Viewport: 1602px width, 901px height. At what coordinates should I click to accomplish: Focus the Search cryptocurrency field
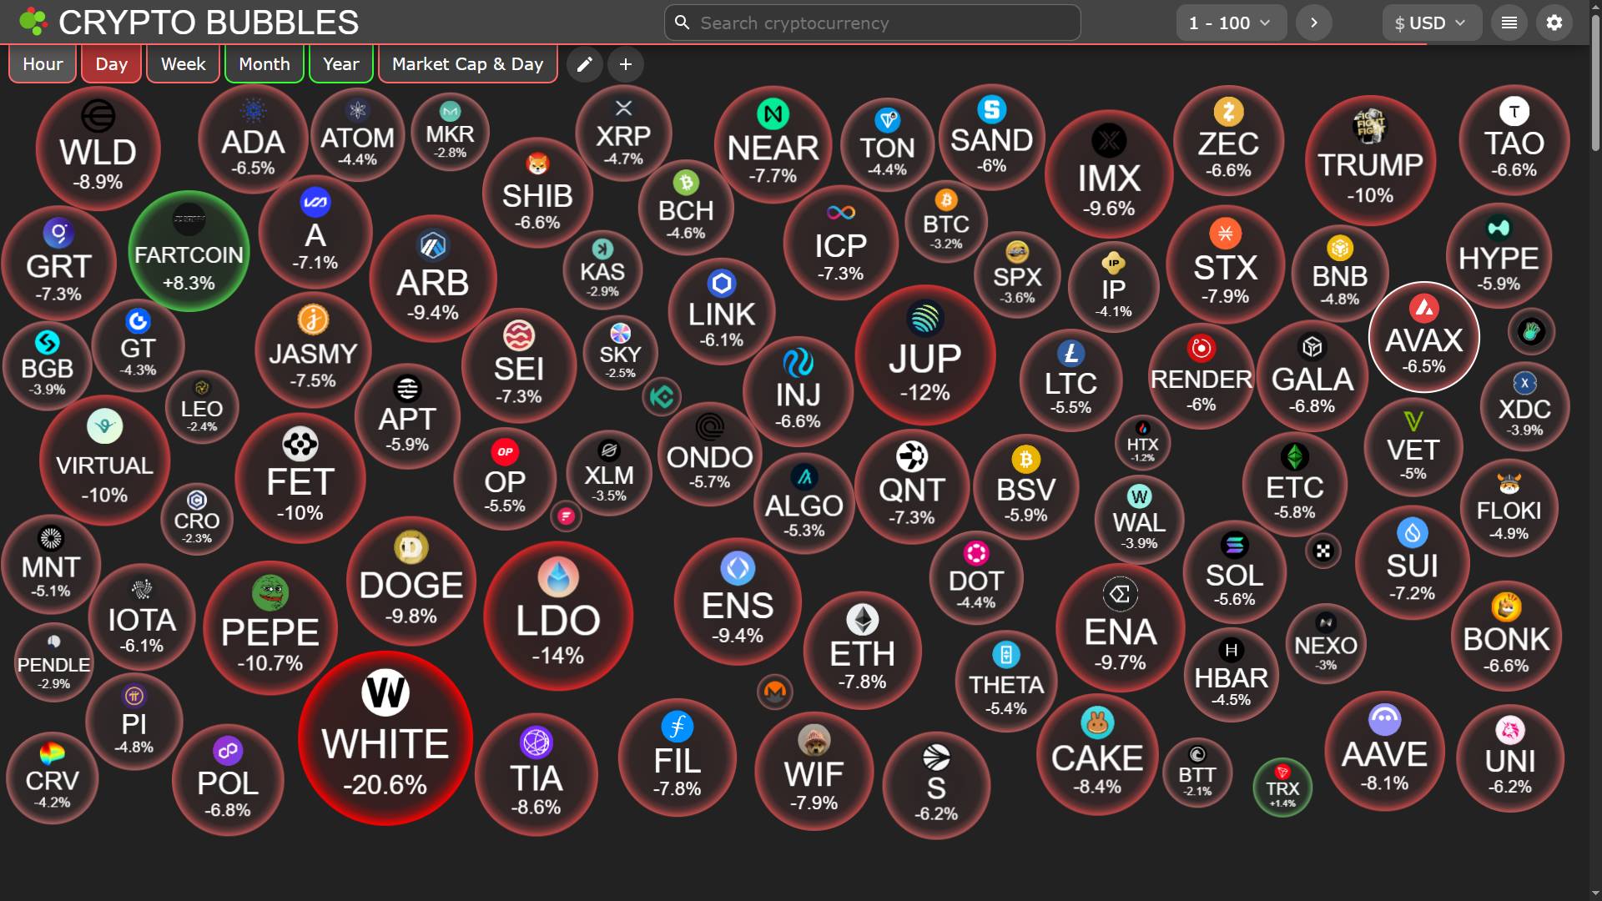(x=873, y=23)
